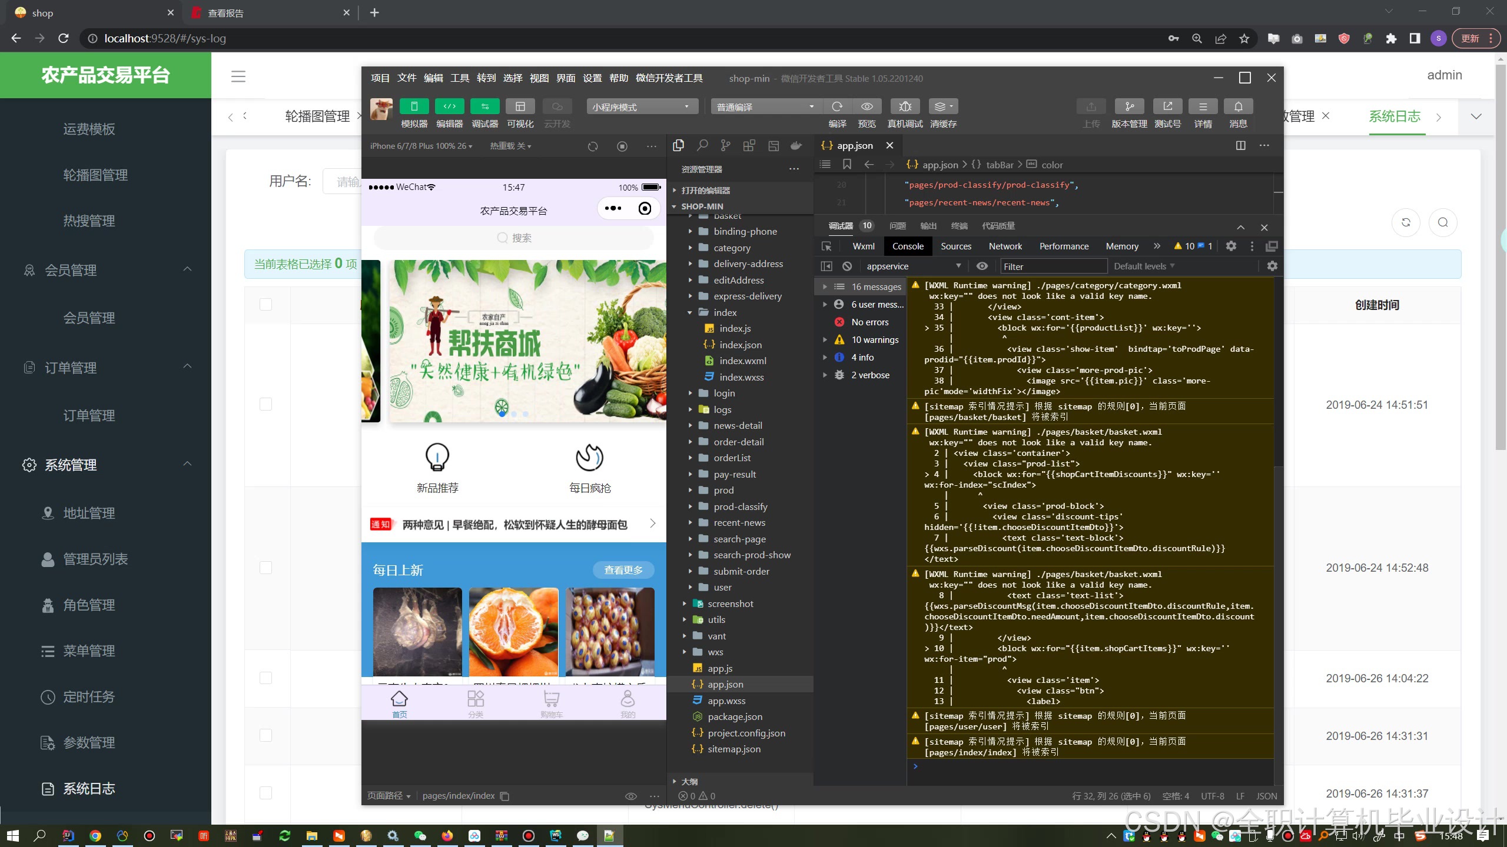
Task: Open the 工具 menu
Action: click(459, 78)
